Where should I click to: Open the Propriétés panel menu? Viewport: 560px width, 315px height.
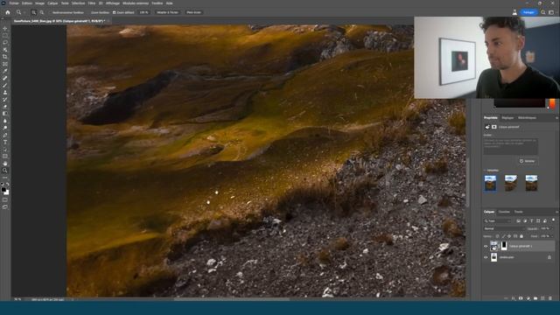[x=556, y=118]
